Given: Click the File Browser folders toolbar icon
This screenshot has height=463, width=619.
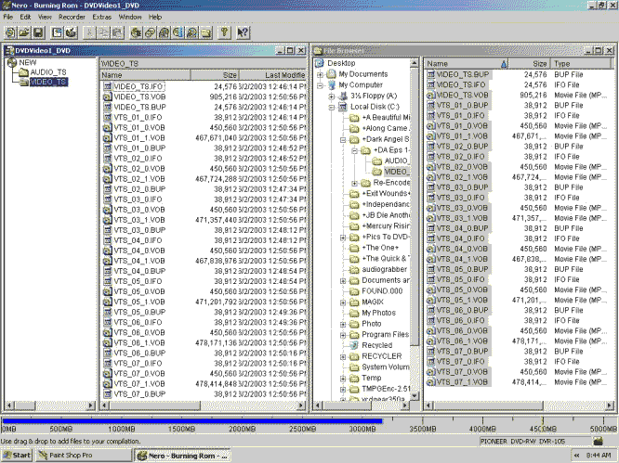Looking at the screenshot, I should pos(205,32).
